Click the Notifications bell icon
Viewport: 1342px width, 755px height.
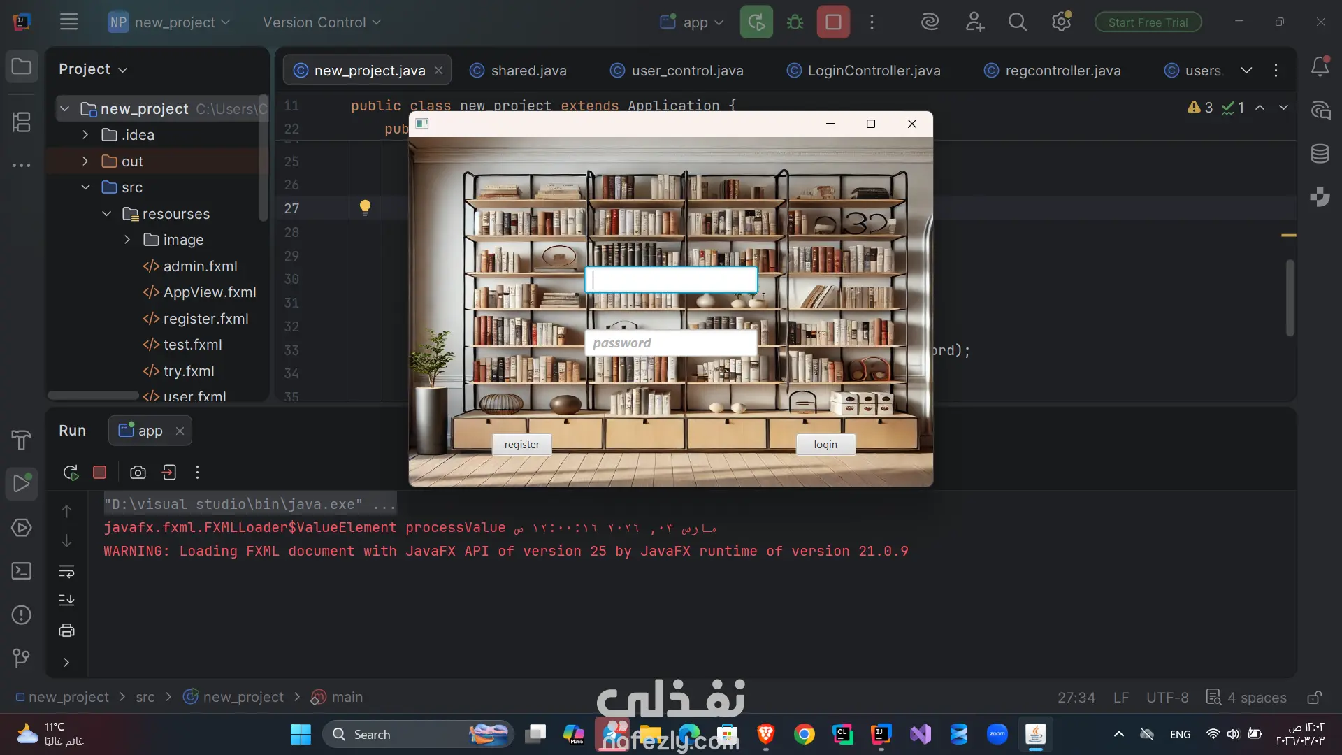click(x=1320, y=67)
